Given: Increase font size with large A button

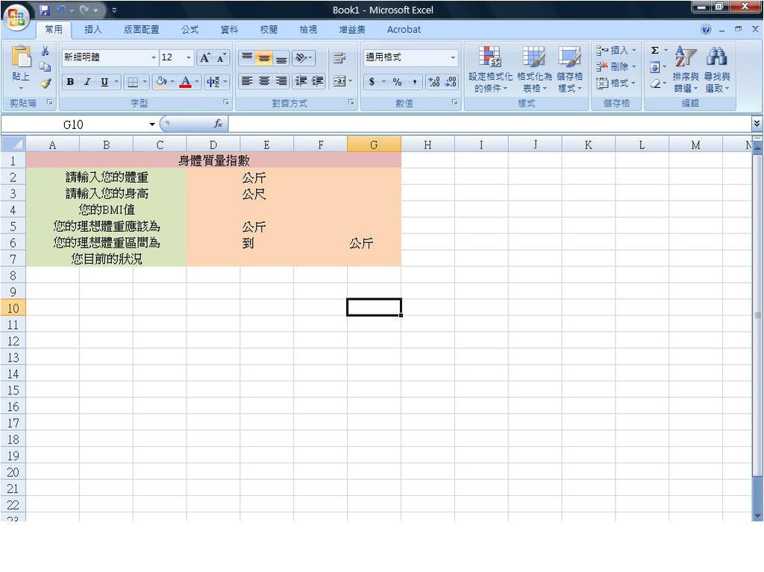Looking at the screenshot, I should [204, 58].
